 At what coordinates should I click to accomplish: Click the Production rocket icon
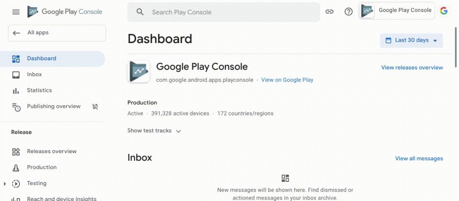point(16,167)
